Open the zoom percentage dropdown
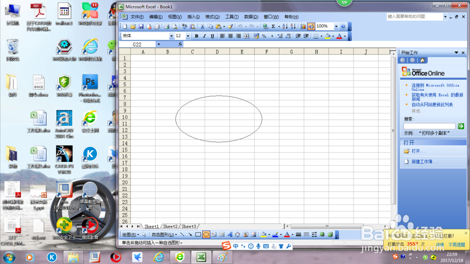Screen dimensions: 470x264 pyautogui.click(x=336, y=27)
